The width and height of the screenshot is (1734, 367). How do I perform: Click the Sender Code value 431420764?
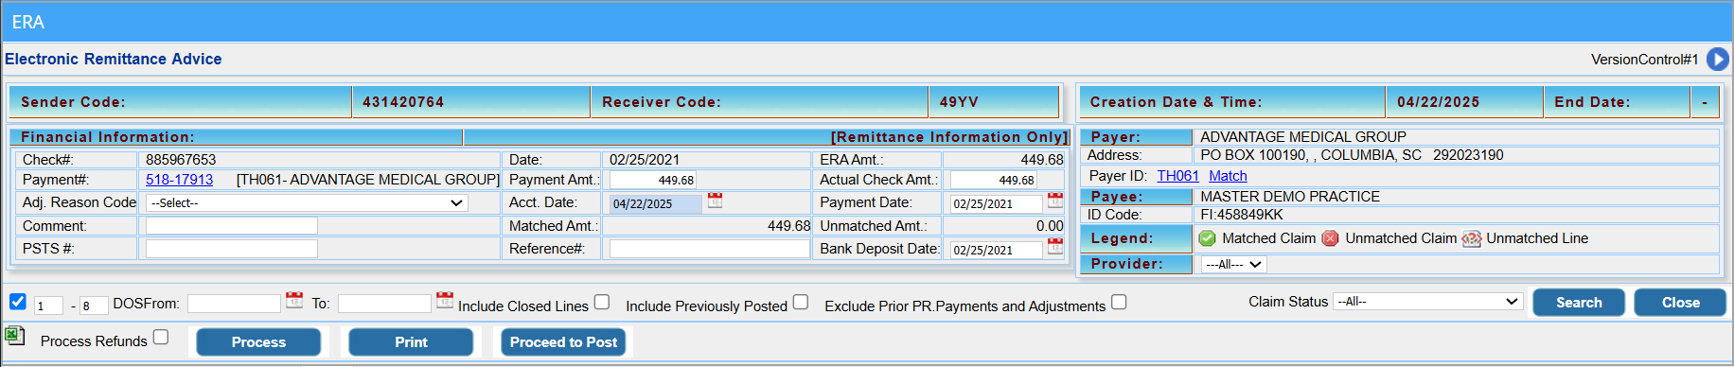403,102
